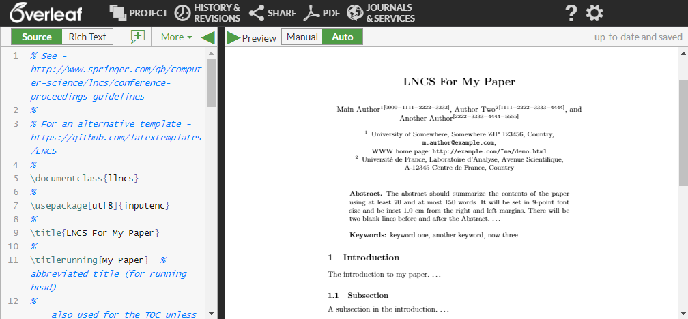Open Journals & Services globe icon
Viewport: 688px width, 319px height.
click(355, 13)
